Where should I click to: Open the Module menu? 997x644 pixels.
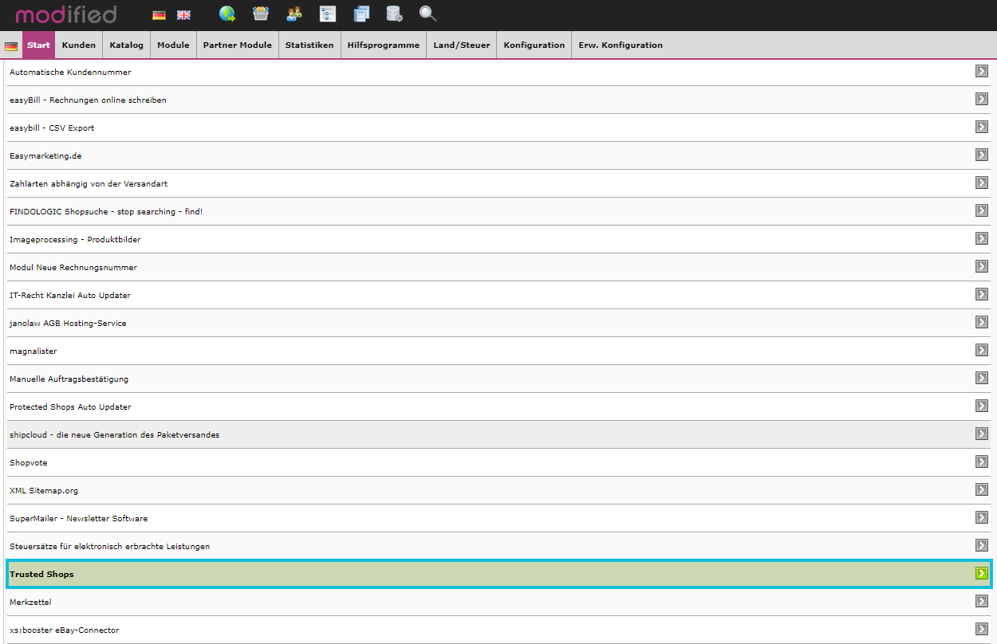click(x=173, y=45)
